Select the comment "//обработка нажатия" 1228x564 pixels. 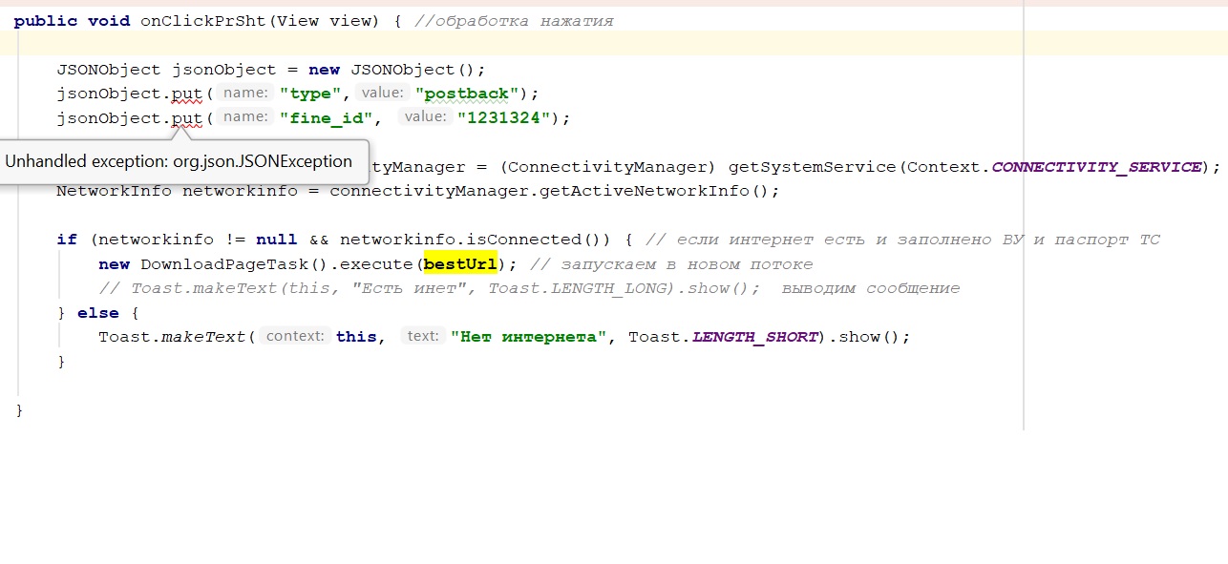click(x=514, y=21)
